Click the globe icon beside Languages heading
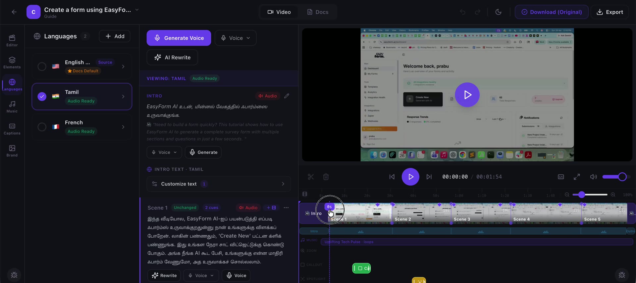The height and width of the screenshot is (283, 636). 37,36
